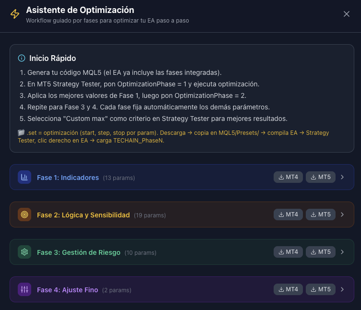The width and height of the screenshot is (361, 310).
Task: Open the Fase 3: Gestión de Riesgo title
Action: pyautogui.click(x=79, y=252)
